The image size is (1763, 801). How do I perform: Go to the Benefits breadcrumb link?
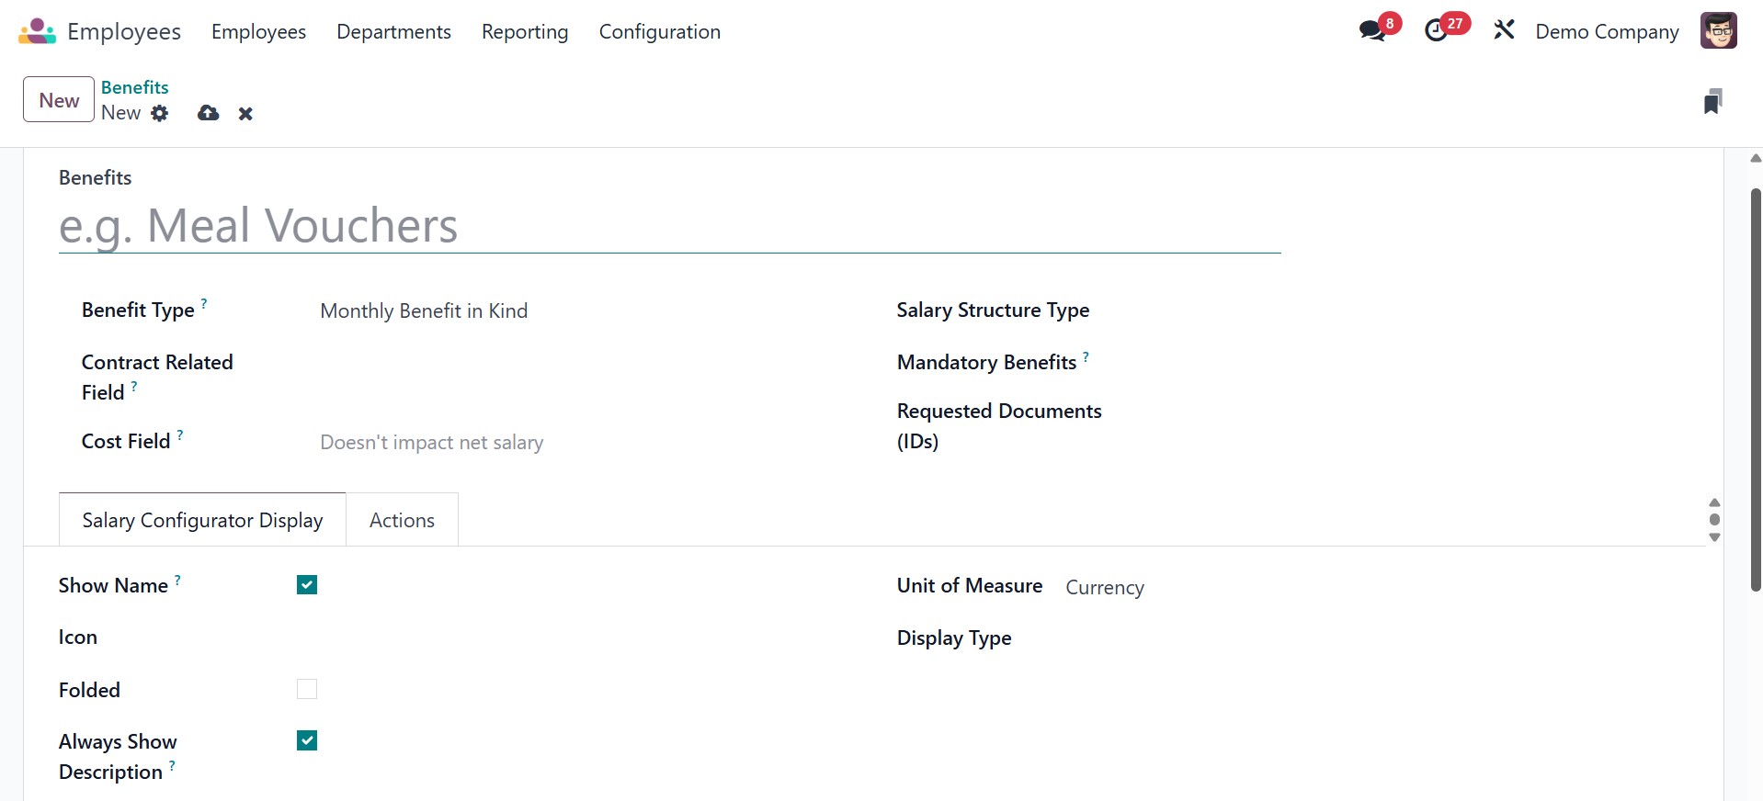click(x=135, y=87)
